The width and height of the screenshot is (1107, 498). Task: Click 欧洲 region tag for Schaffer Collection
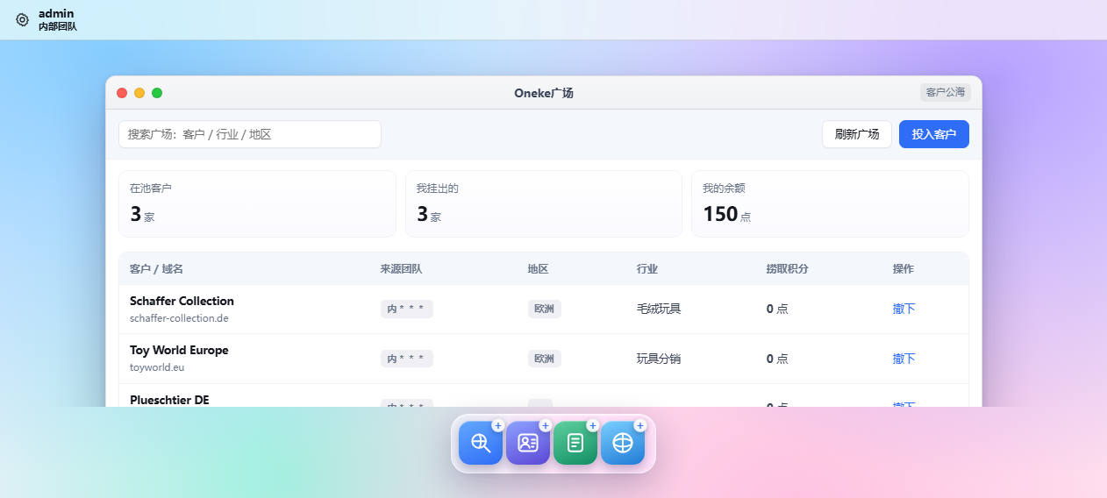pyautogui.click(x=545, y=309)
